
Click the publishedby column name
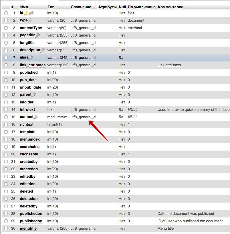tap(31, 221)
